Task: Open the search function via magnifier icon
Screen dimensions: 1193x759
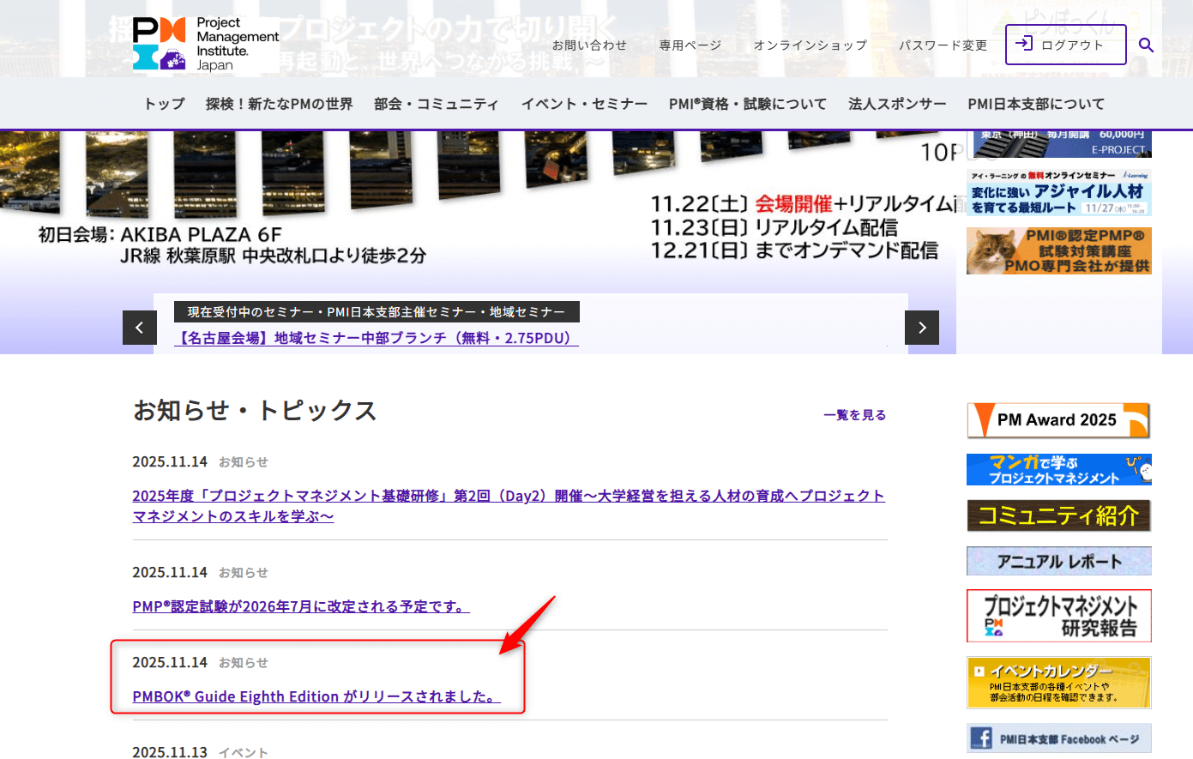Action: pyautogui.click(x=1147, y=45)
